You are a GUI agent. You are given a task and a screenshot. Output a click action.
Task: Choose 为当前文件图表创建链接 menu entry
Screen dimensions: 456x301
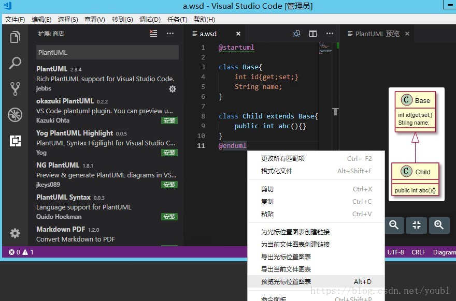coord(316,245)
